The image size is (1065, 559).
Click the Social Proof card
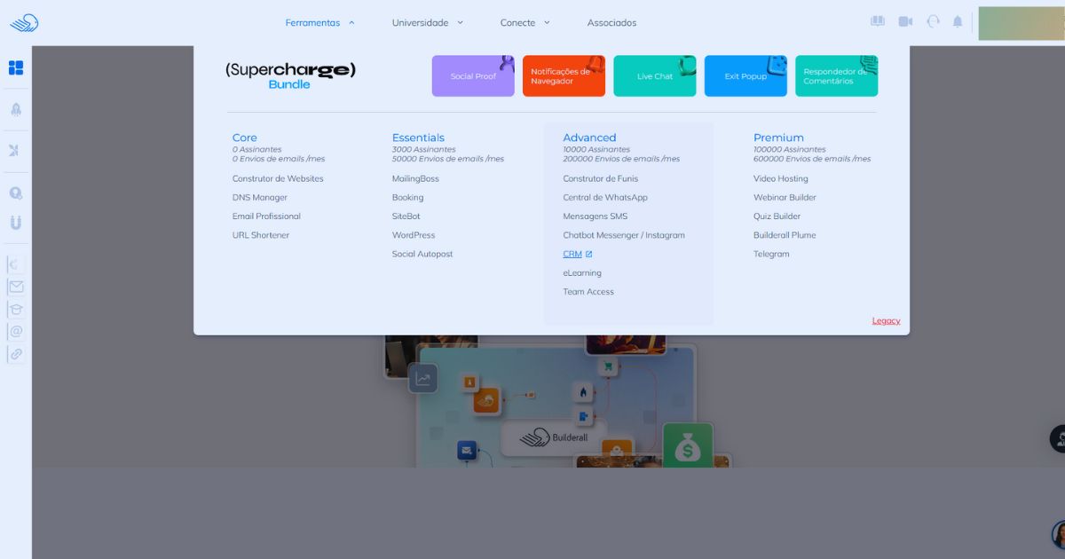(473, 76)
